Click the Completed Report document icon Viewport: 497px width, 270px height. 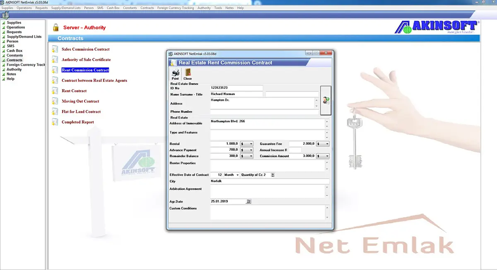click(55, 122)
